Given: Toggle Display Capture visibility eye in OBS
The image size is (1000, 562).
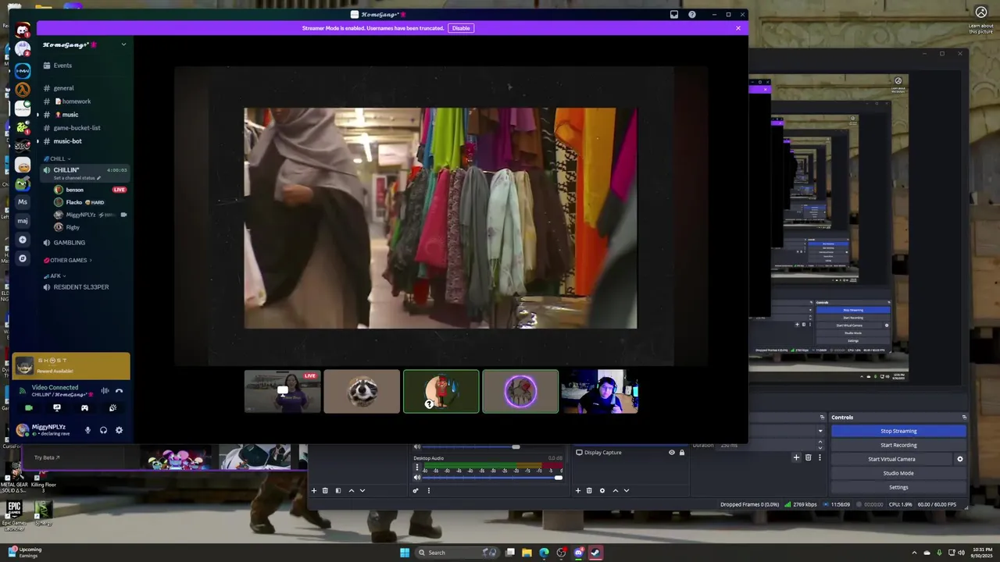Looking at the screenshot, I should tap(671, 453).
